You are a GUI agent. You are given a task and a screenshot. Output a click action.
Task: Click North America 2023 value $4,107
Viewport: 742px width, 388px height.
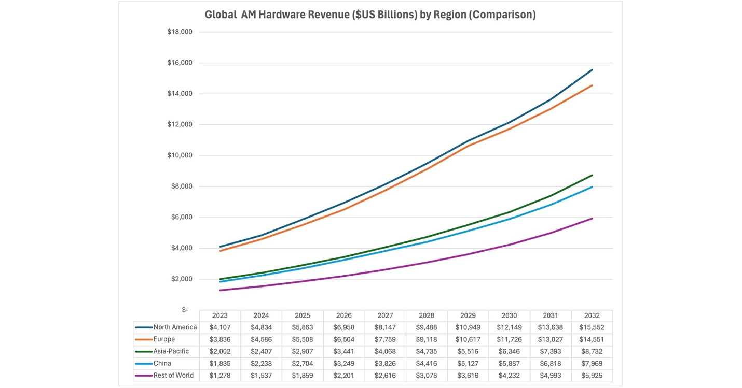click(220, 327)
